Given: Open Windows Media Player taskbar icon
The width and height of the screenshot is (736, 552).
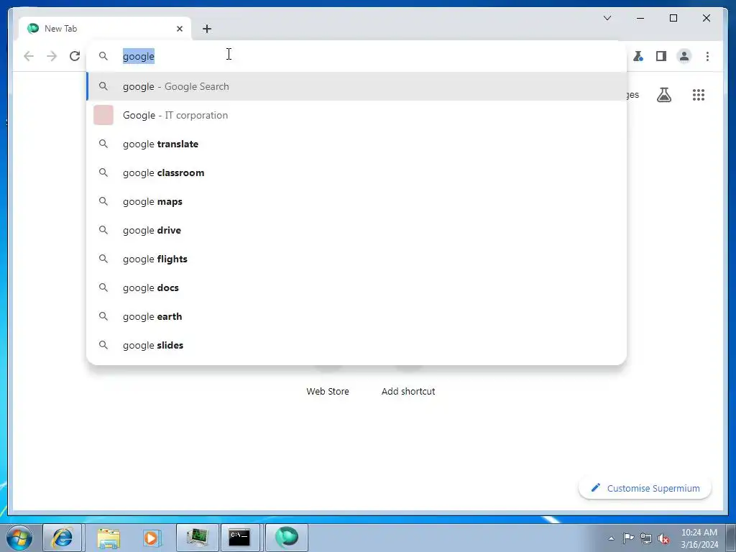Looking at the screenshot, I should (x=151, y=538).
